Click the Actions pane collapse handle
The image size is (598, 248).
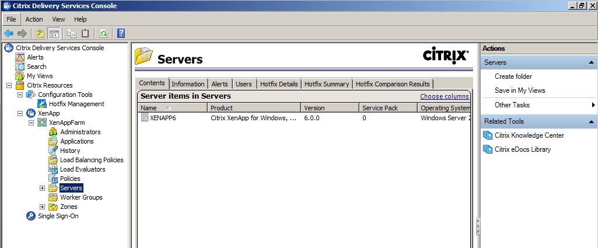click(478, 226)
